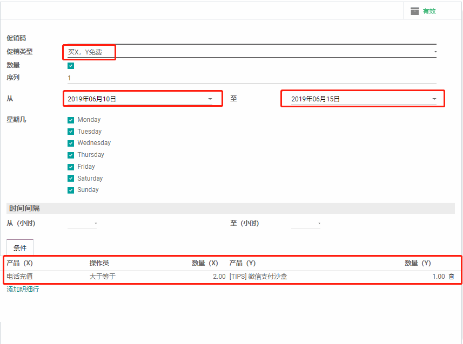Expand the end date 2019年06月15日 picker

pyautogui.click(x=433, y=99)
